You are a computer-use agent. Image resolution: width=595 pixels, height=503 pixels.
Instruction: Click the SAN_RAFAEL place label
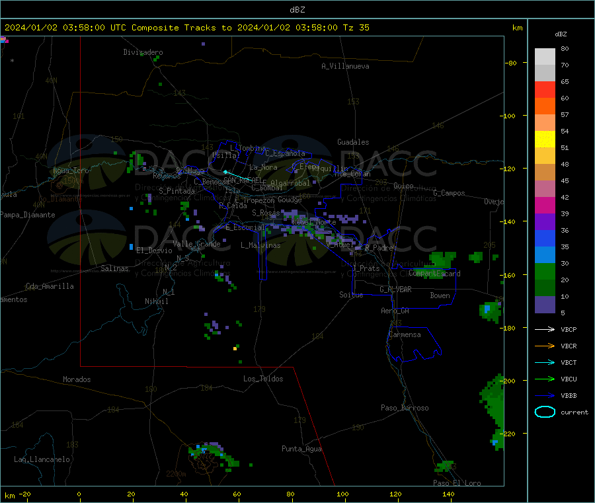click(243, 180)
